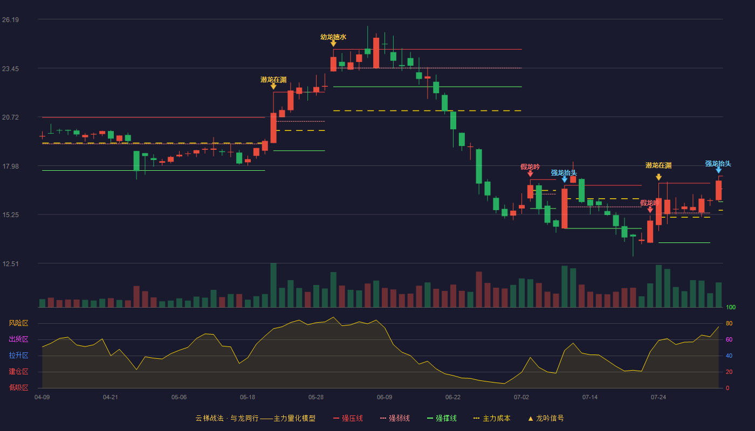755x431 pixels.
Task: Click the 龙吟信号 triangle legend icon
Action: click(x=531, y=418)
